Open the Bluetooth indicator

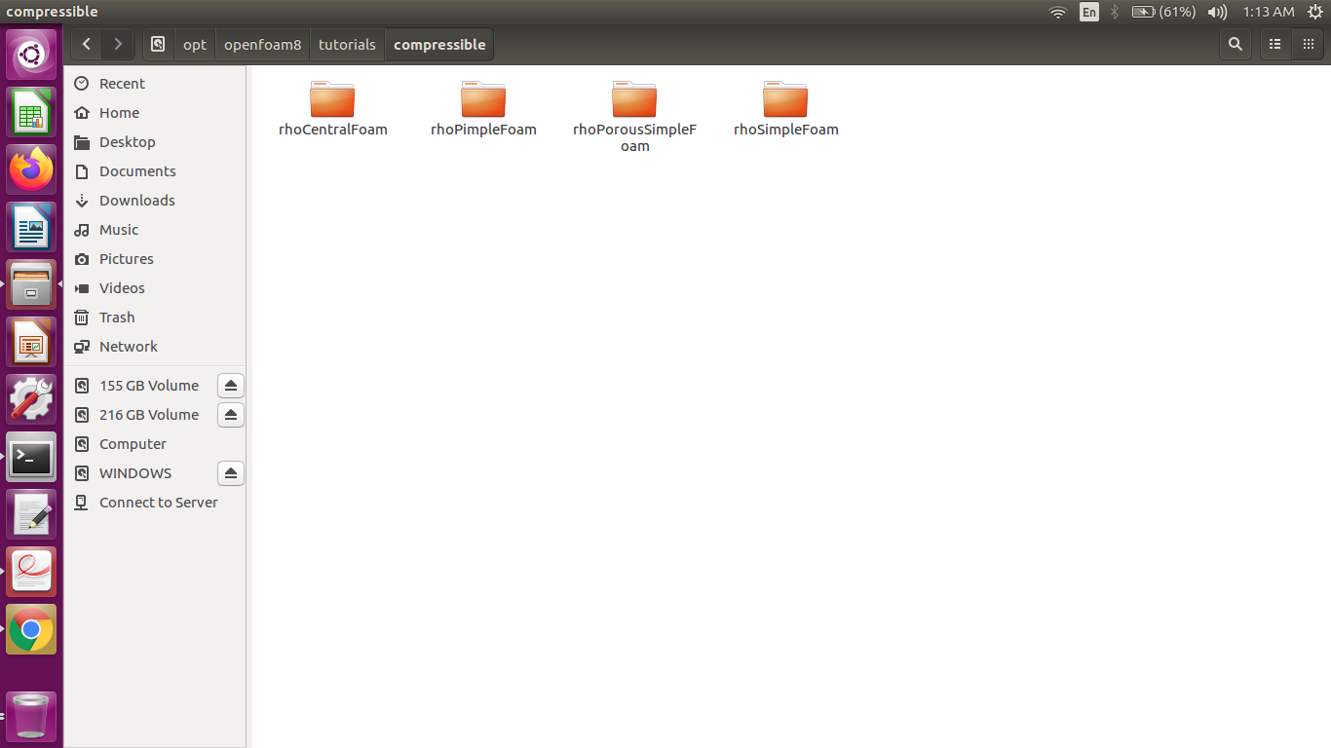pos(1115,12)
